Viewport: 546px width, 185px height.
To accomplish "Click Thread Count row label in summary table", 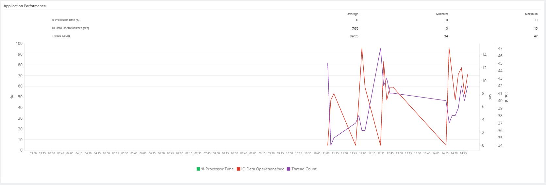I will tap(61, 36).
